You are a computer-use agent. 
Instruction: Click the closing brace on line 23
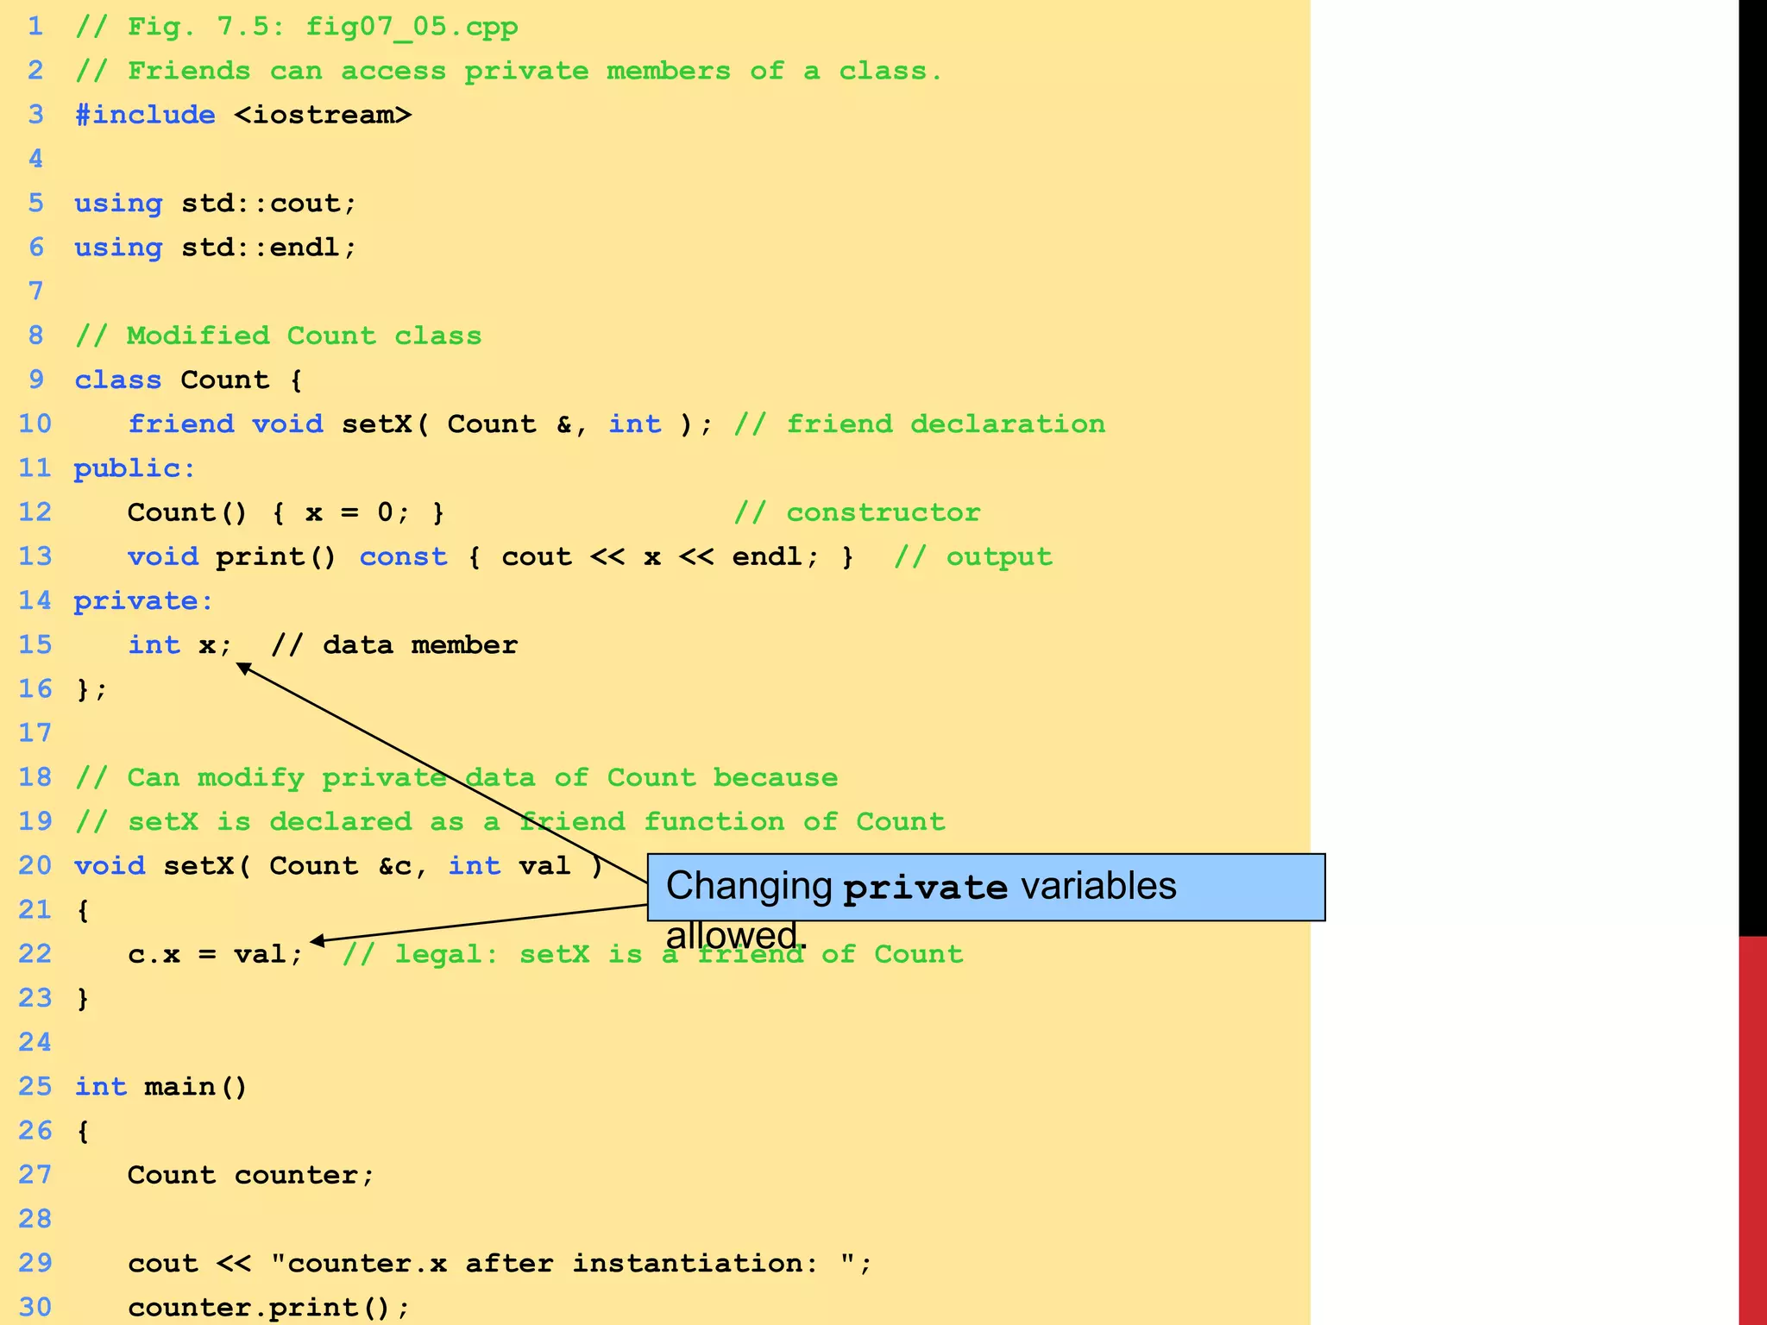[x=83, y=998]
